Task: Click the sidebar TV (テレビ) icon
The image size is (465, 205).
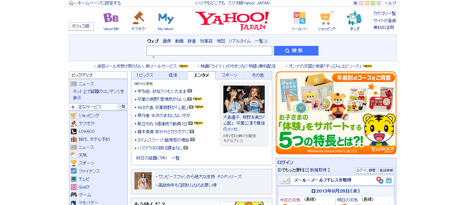Action: pos(73,179)
